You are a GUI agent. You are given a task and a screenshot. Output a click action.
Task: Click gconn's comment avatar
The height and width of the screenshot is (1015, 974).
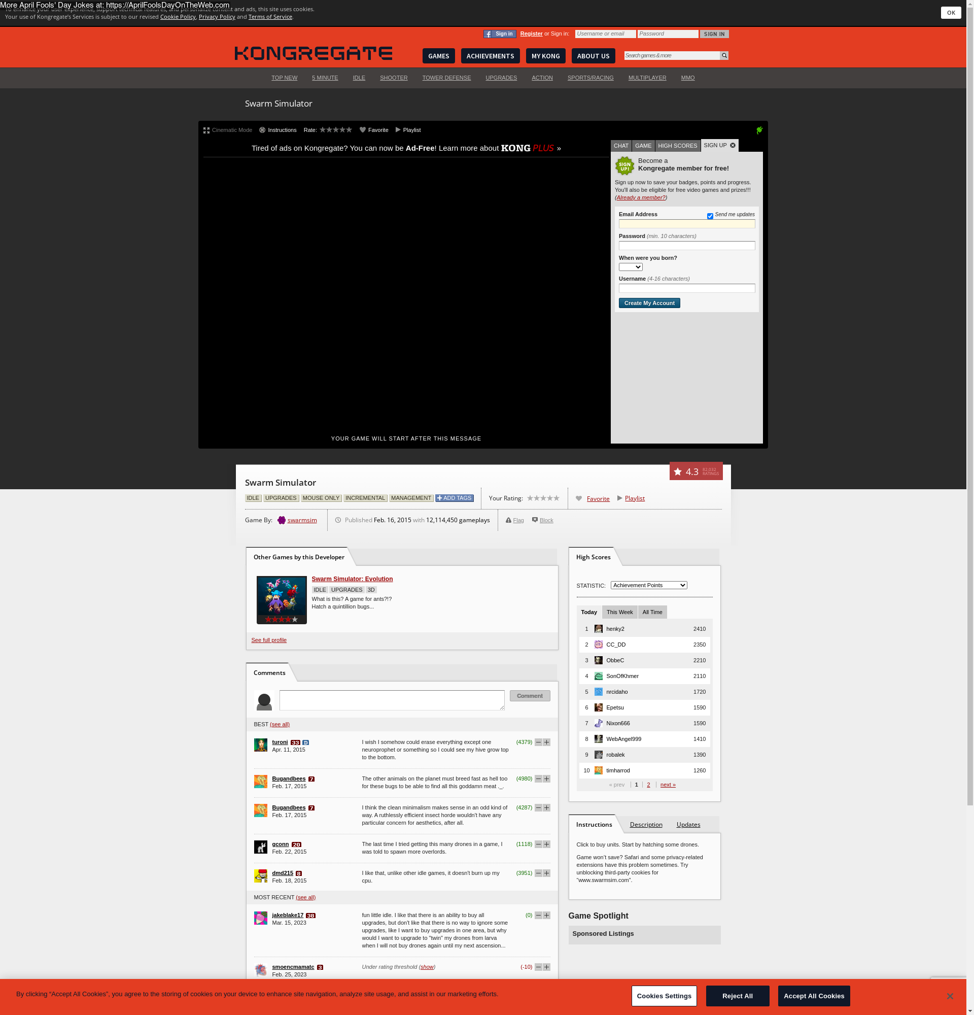(261, 847)
